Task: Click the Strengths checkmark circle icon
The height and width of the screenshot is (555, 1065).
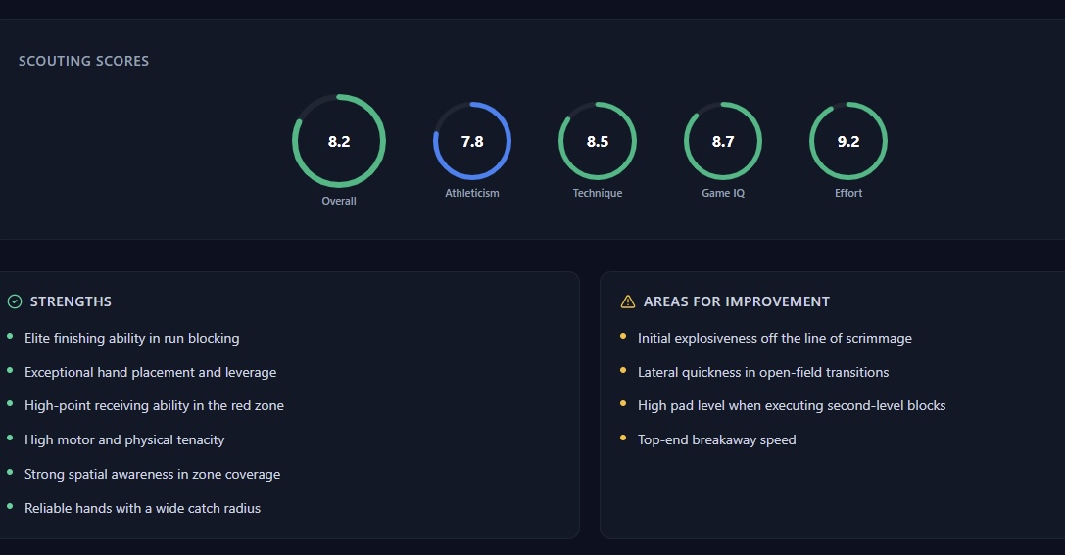Action: tap(14, 301)
